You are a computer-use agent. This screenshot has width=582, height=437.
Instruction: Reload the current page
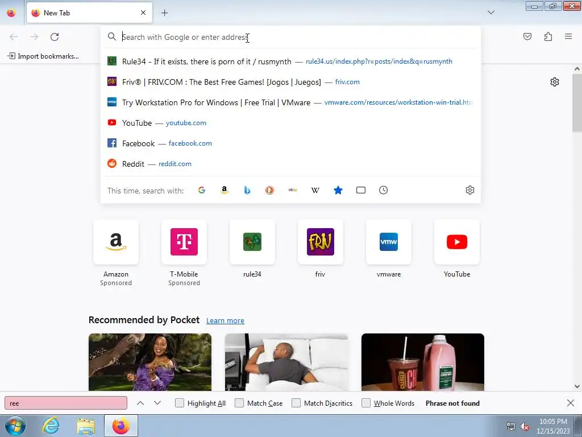[55, 37]
